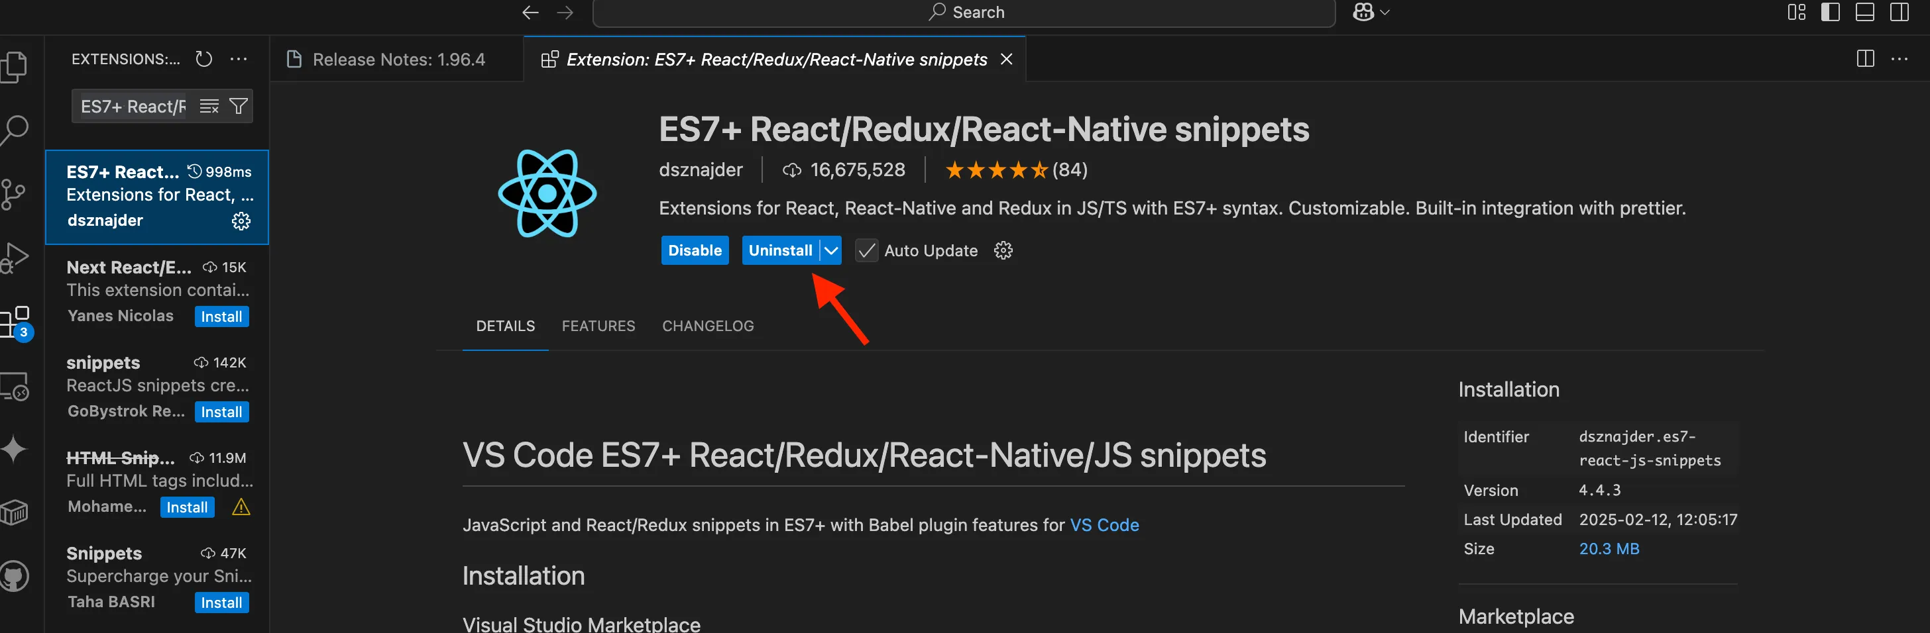1930x633 pixels.
Task: Open the Search view in activity bar
Action: click(x=16, y=128)
